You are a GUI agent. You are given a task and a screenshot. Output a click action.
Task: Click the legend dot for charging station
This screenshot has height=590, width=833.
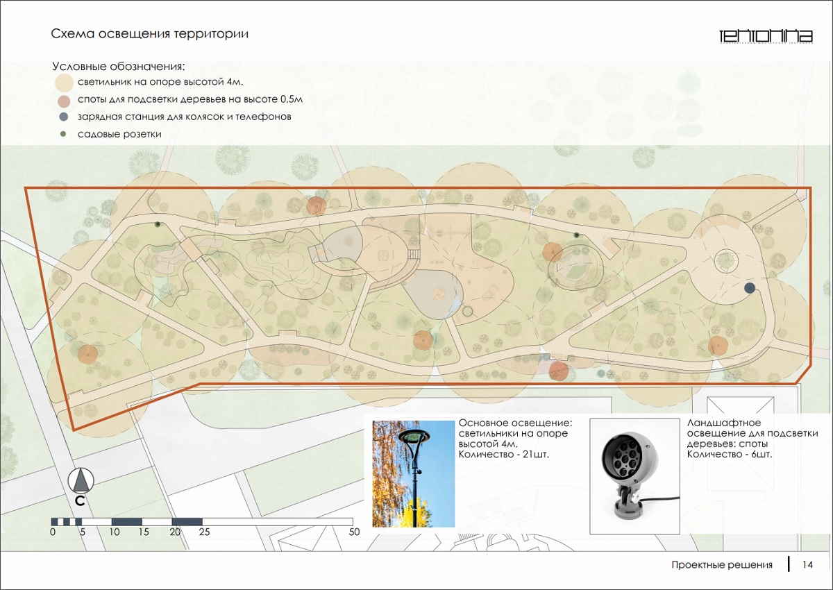(x=64, y=117)
